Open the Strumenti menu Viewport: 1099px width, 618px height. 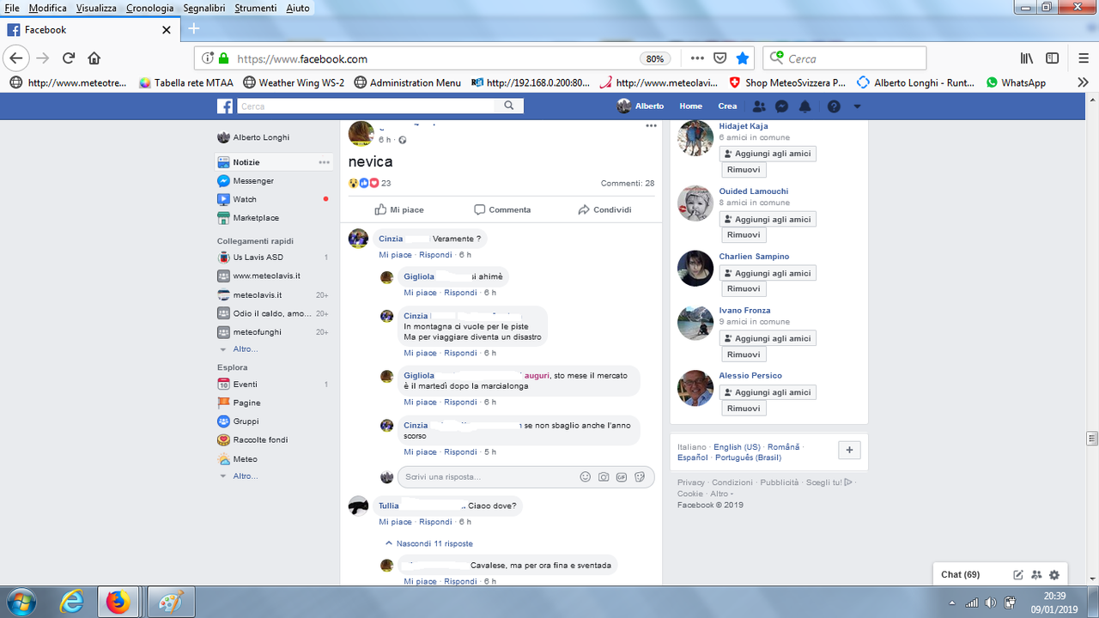tap(256, 8)
